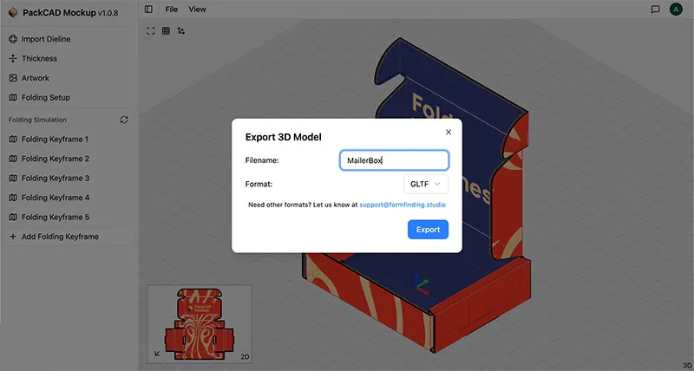694x371 pixels.
Task: Click the 3D axis gizmo on the box
Action: [421, 284]
